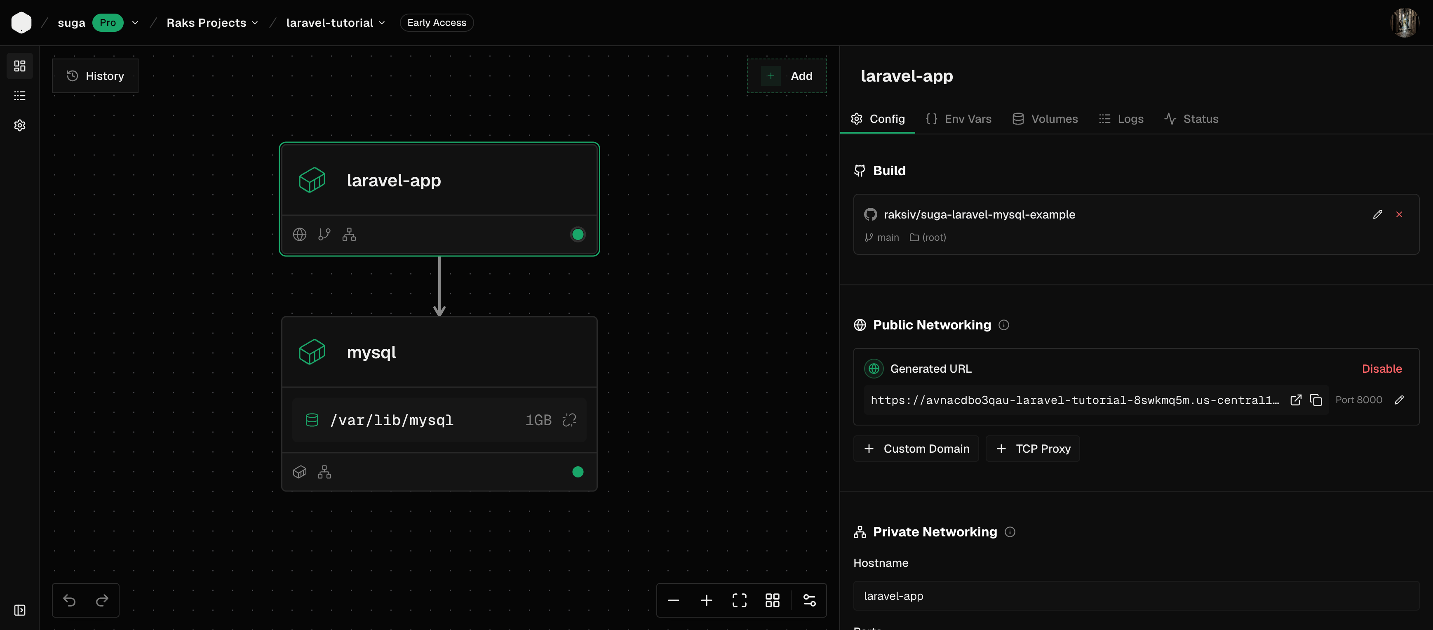Click the generated URL text

pos(1075,400)
